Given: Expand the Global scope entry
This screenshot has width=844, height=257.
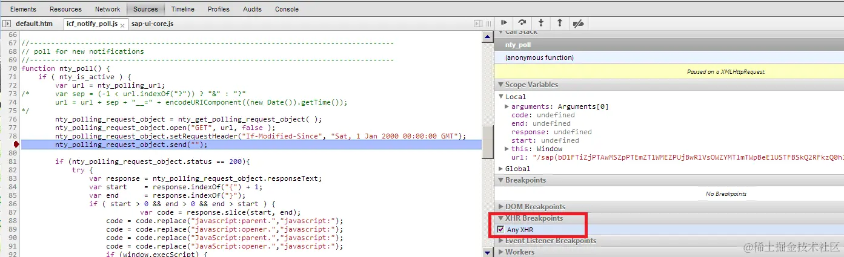Looking at the screenshot, I should point(501,169).
